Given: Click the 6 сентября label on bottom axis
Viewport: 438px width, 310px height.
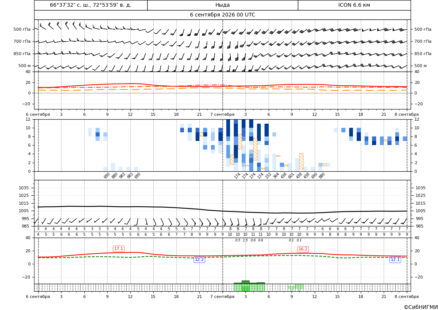Looking at the screenshot, I should (x=38, y=297).
